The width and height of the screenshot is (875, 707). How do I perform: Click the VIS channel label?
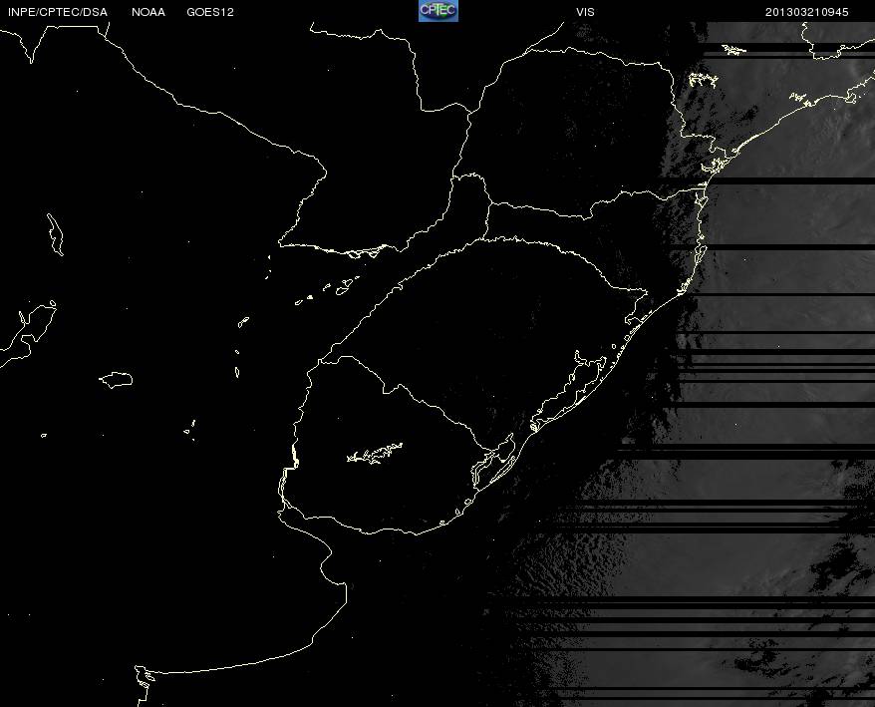[585, 12]
